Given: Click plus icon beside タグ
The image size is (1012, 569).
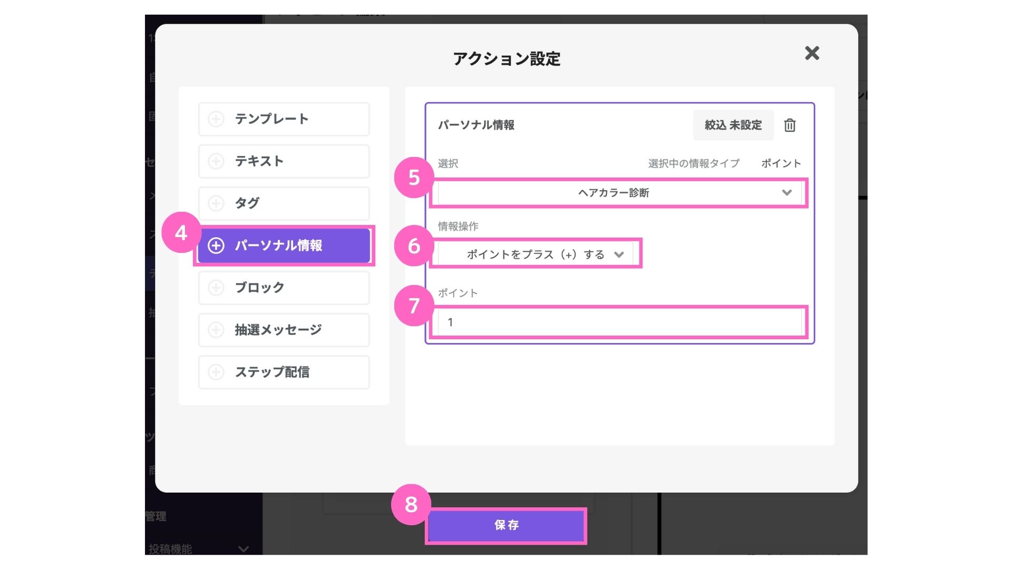Looking at the screenshot, I should (216, 203).
